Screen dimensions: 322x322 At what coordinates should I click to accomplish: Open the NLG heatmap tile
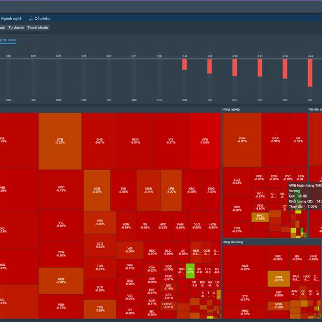(168, 252)
